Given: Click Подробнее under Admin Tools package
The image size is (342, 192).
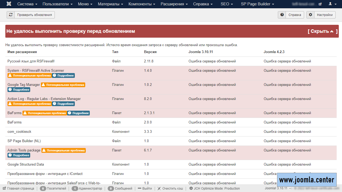Looking at the screenshot, I should (19, 155).
